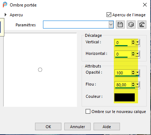Increase the Vertical offset with up arrow

tap(133, 41)
